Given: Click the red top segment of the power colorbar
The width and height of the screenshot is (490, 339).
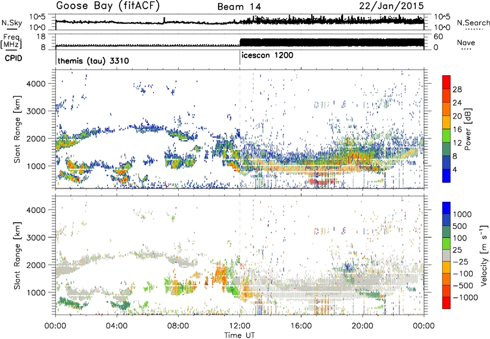Looking at the screenshot, I should (447, 82).
